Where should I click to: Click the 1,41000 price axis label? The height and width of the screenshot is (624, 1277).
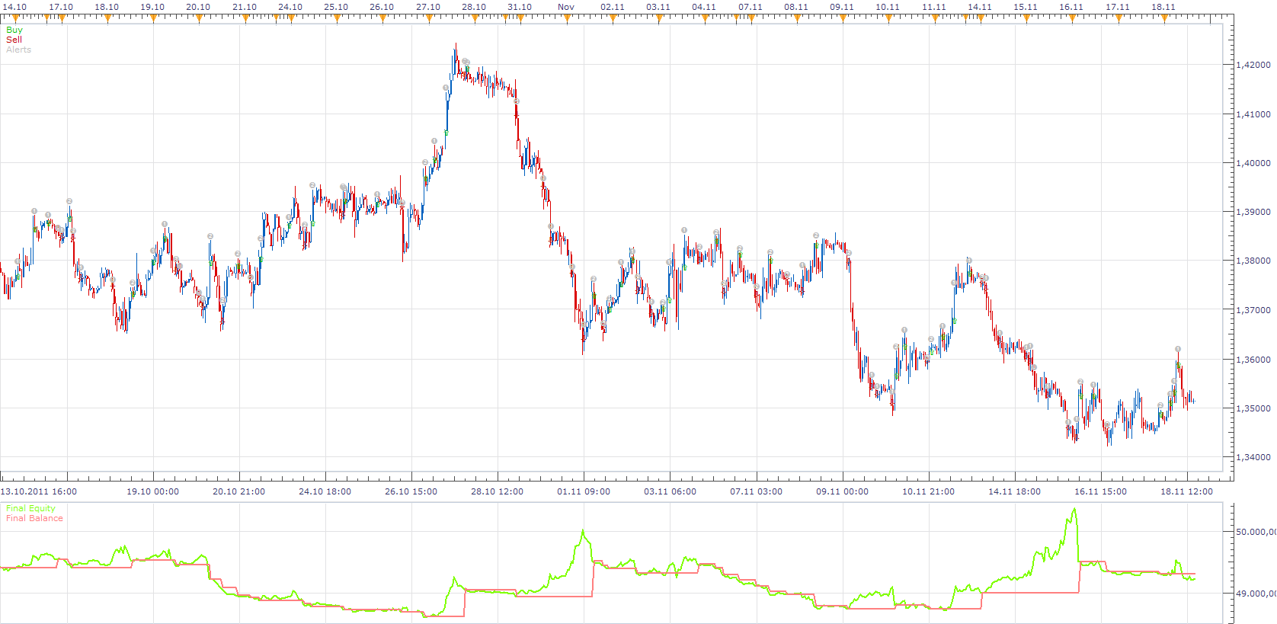(1253, 114)
